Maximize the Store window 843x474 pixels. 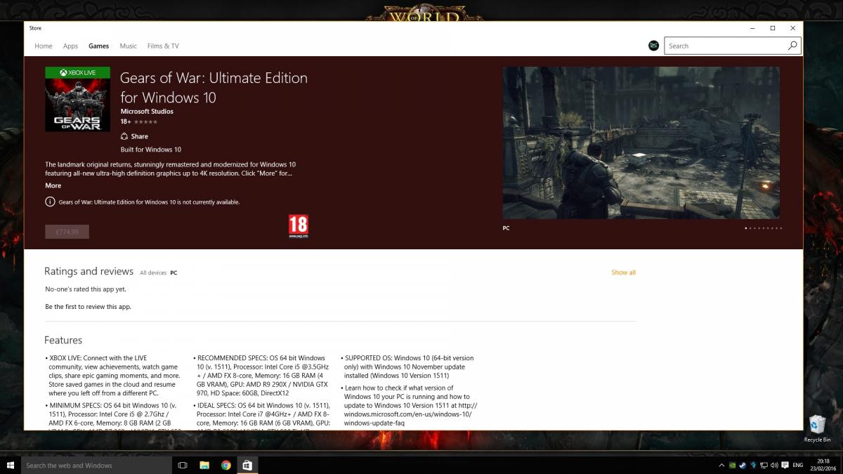(x=773, y=28)
